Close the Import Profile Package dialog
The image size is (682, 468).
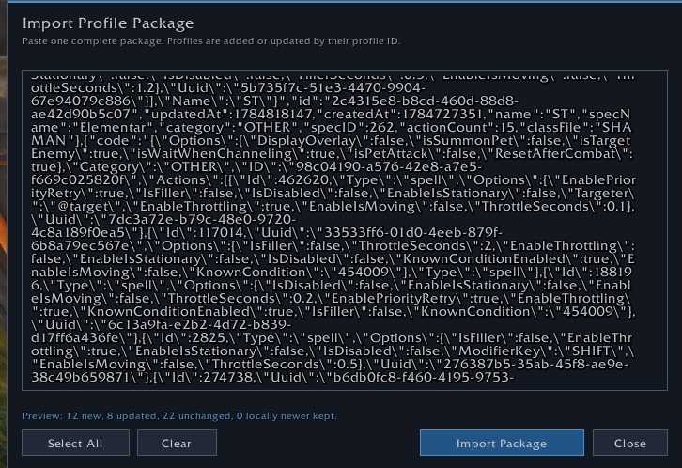click(629, 443)
